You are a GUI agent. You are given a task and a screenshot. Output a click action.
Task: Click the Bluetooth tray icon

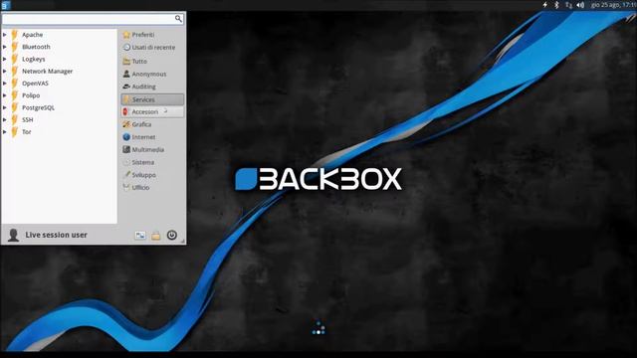click(557, 5)
